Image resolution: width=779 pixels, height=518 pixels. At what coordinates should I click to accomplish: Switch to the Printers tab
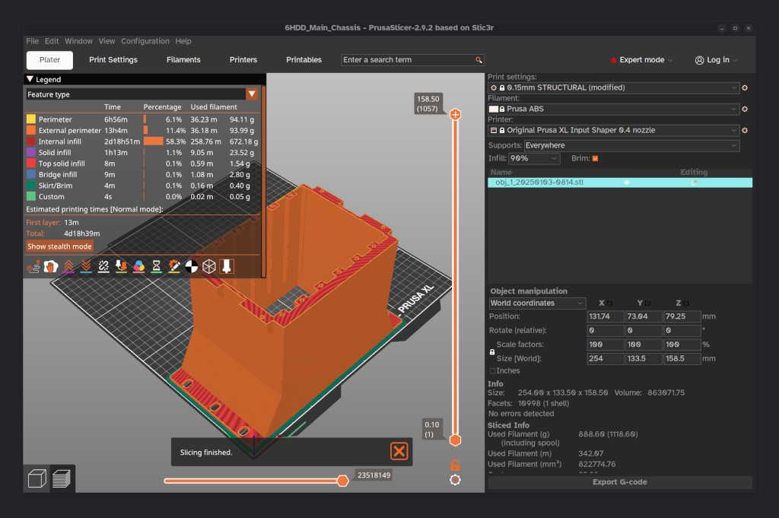coord(243,60)
